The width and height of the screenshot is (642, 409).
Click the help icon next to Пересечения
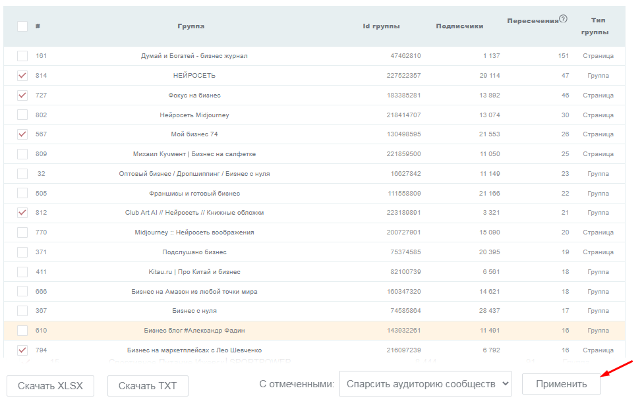click(x=563, y=19)
